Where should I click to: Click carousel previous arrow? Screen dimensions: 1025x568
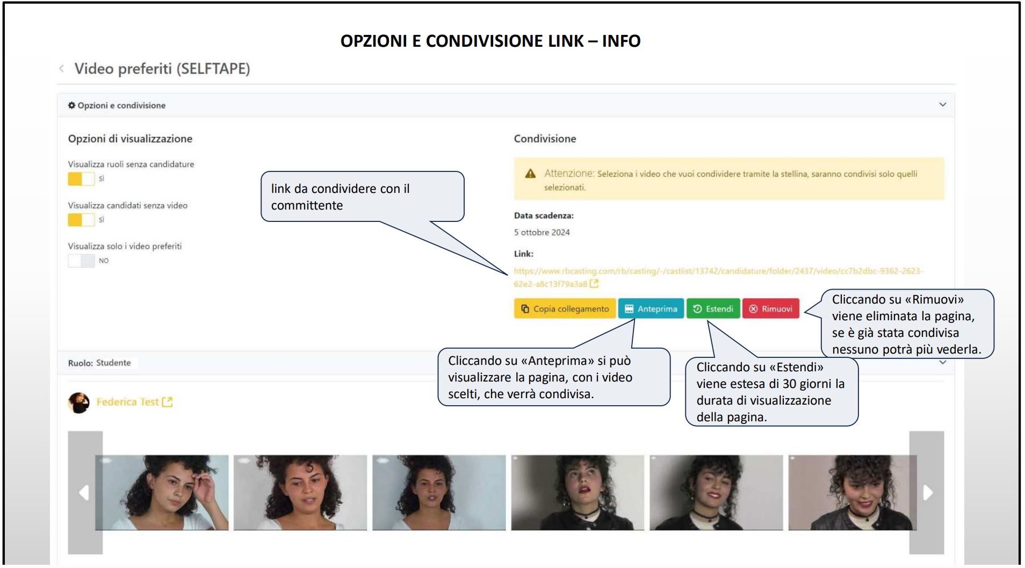85,493
